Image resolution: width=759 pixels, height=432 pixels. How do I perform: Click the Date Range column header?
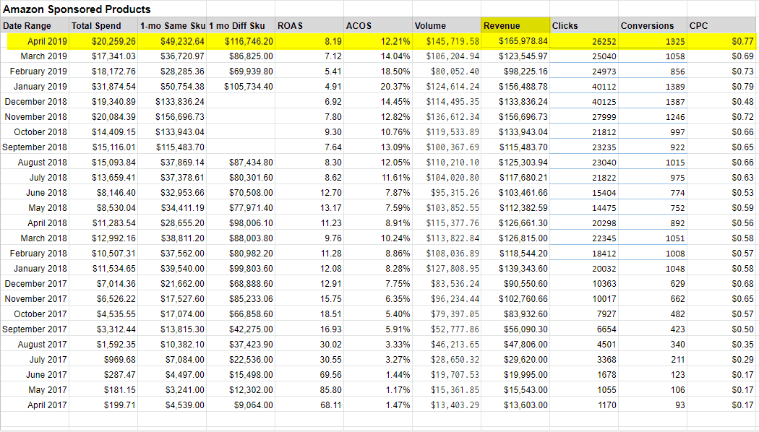click(x=35, y=25)
